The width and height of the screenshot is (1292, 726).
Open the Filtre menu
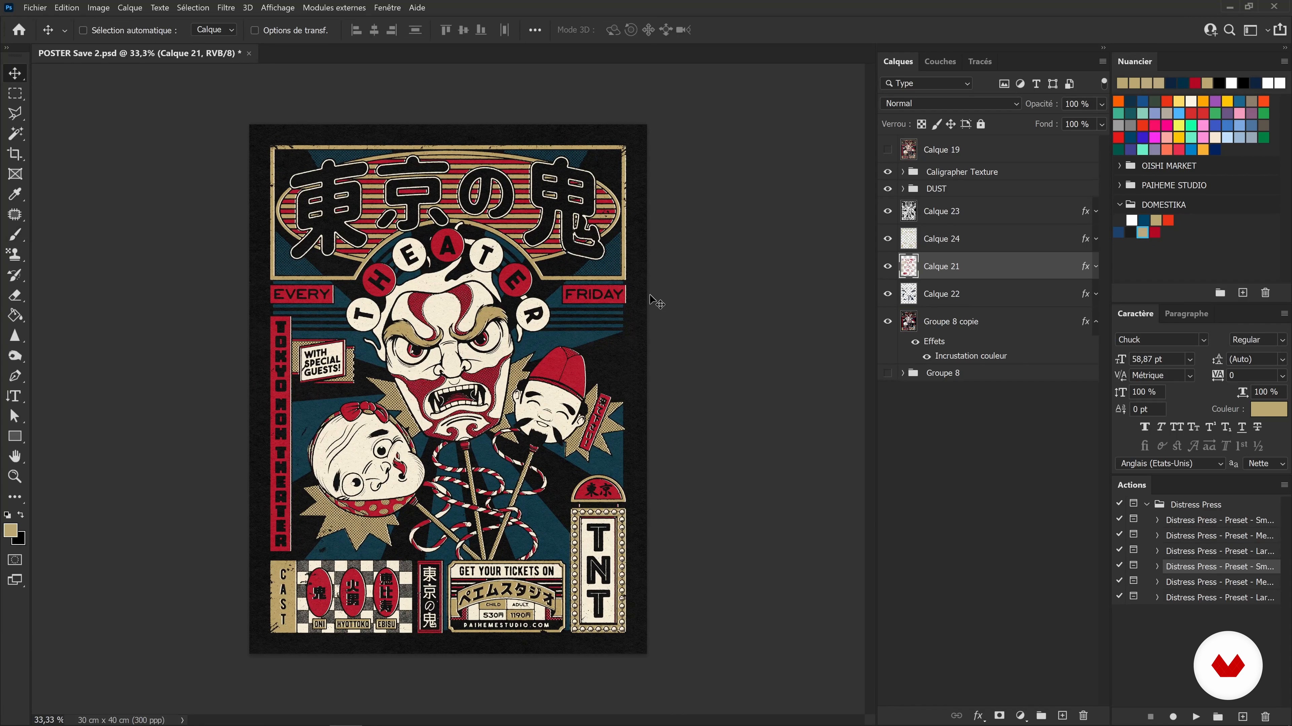(x=226, y=7)
